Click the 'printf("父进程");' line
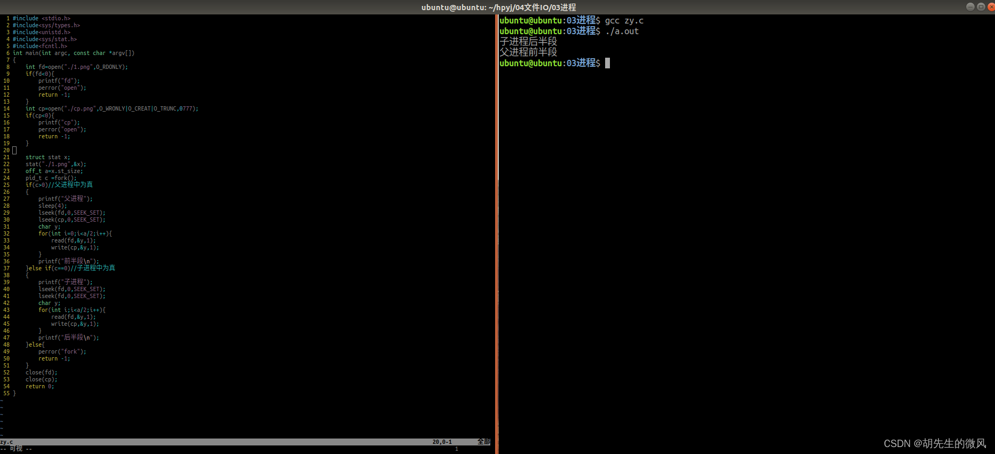Viewport: 995px width, 454px height. click(66, 199)
